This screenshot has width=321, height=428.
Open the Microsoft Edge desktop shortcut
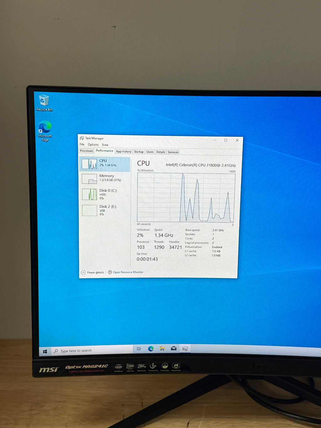pos(45,131)
